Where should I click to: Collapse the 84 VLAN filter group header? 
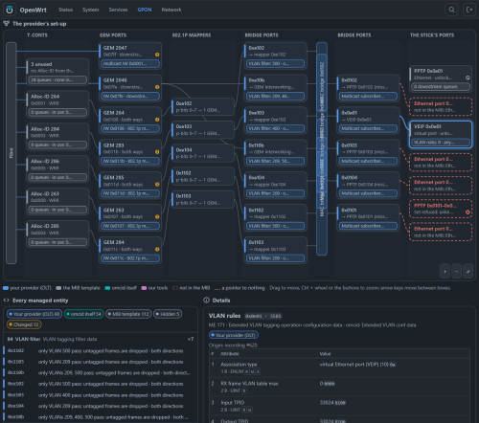(101, 339)
